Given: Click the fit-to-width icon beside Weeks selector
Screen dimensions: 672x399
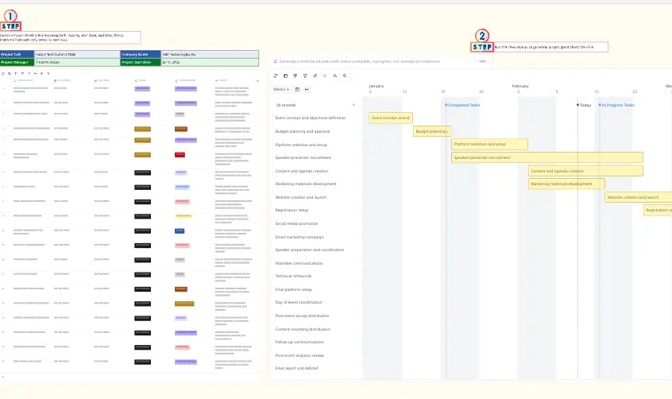Looking at the screenshot, I should pos(307,89).
